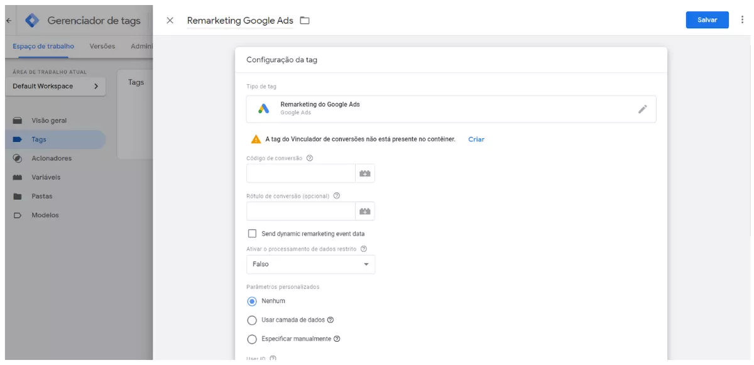Close the tag editor with the X

pos(170,20)
